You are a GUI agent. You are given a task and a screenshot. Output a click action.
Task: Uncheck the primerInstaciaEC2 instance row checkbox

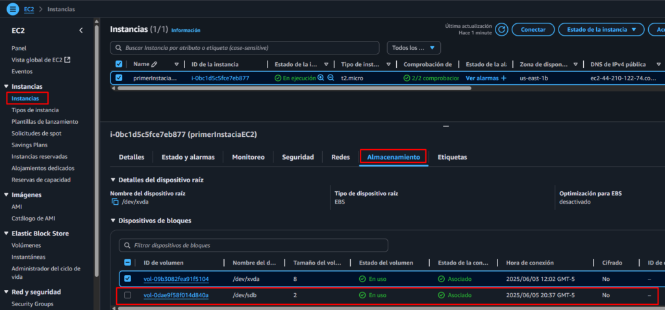(x=119, y=78)
